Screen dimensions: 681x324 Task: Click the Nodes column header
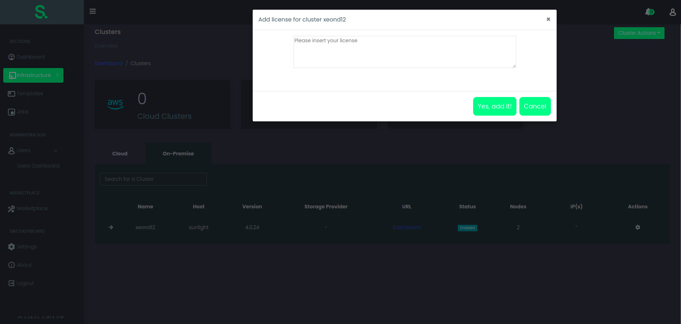click(x=518, y=207)
